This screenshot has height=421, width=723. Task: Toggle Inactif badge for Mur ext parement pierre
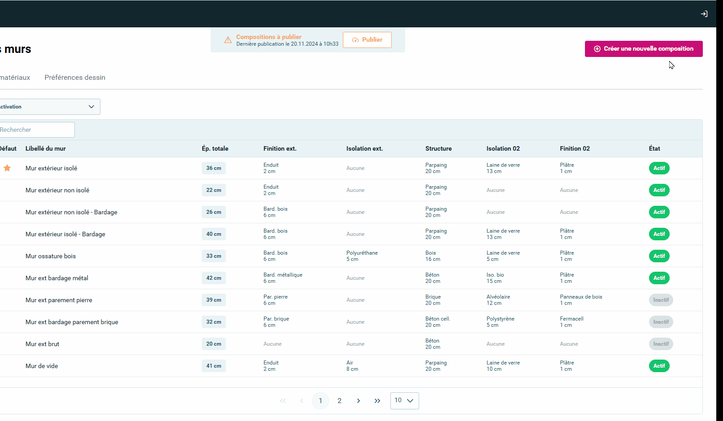(661, 300)
